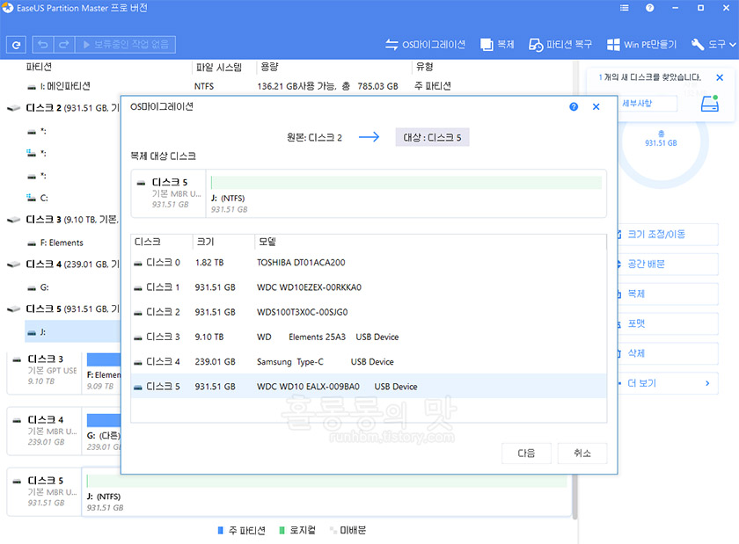Click the 취소 cancel button
This screenshot has width=739, height=544.
[582, 453]
